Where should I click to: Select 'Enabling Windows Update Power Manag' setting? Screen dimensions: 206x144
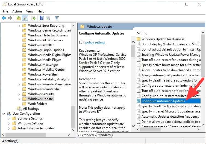pyautogui.click(x=171, y=55)
